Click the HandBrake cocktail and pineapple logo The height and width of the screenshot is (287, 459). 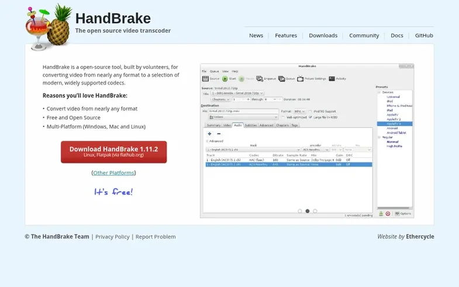pos(49,27)
